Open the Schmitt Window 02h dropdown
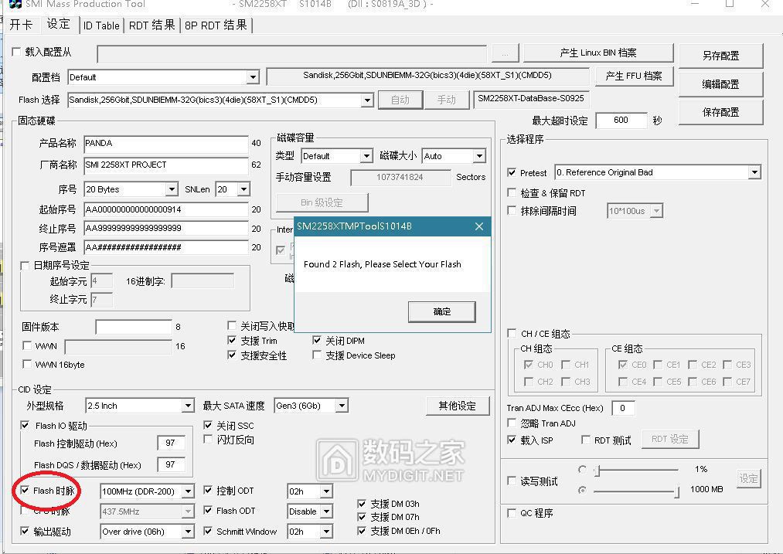The height and width of the screenshot is (554, 783). click(326, 532)
